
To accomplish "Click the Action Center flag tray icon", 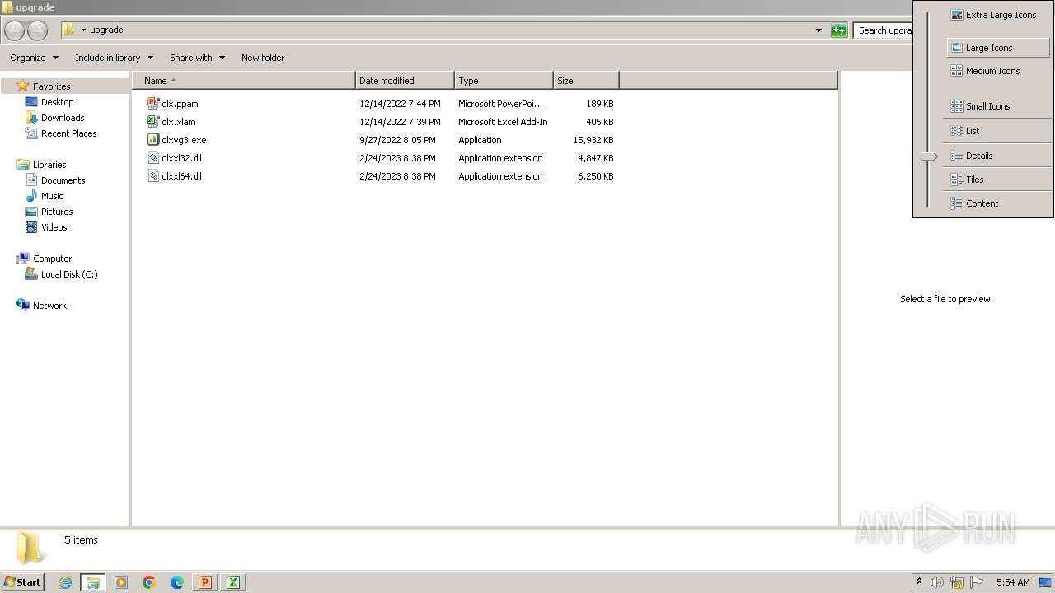I will click(977, 582).
